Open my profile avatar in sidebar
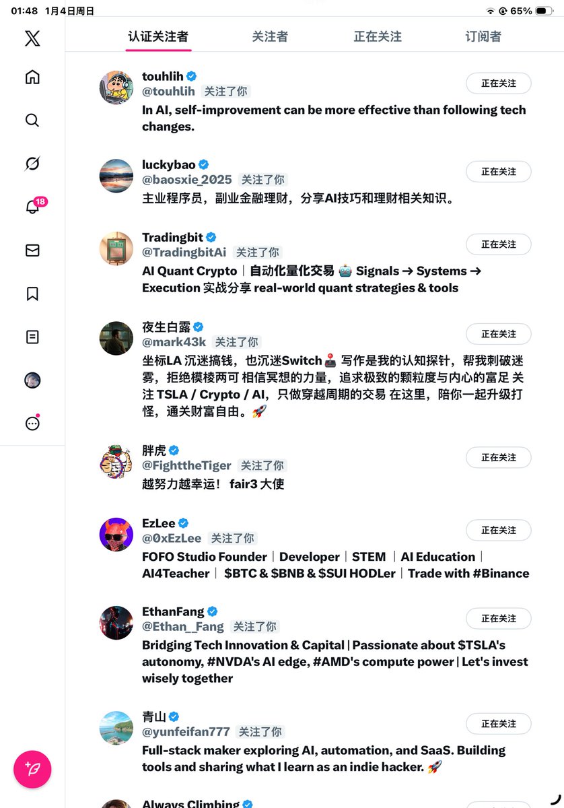This screenshot has height=808, width=564. (x=32, y=380)
